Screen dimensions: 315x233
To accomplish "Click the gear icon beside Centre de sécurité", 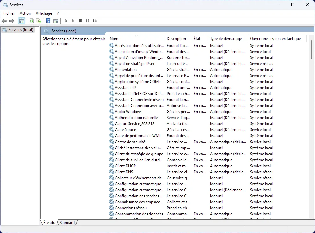I will point(111,142).
